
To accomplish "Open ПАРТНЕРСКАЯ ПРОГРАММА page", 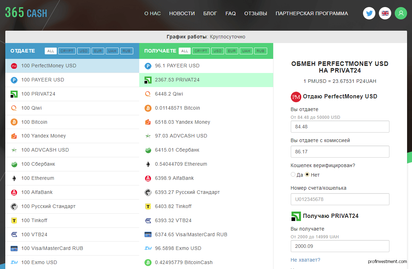I will coord(312,13).
